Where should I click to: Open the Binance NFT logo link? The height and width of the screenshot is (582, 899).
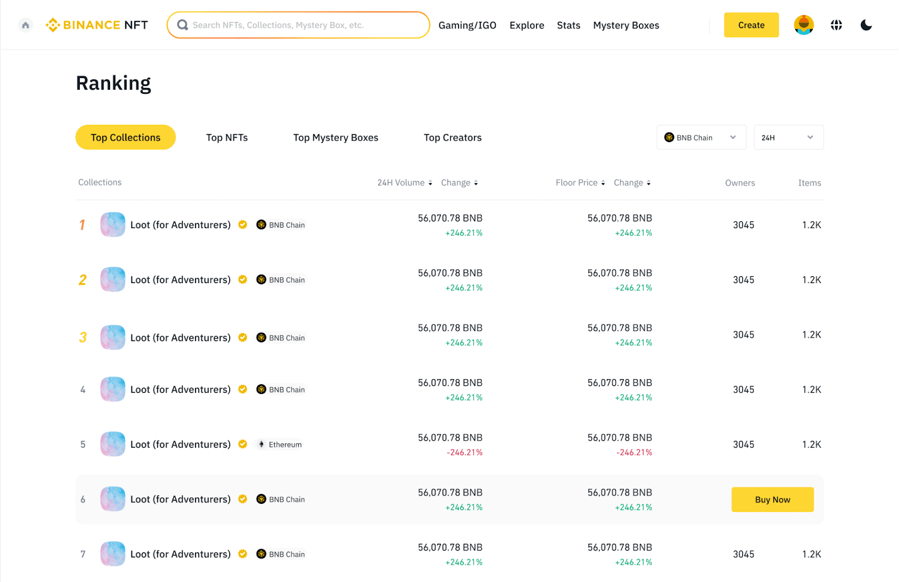coord(97,25)
